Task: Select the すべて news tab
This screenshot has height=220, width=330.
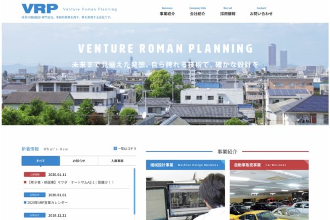Action: point(41,161)
